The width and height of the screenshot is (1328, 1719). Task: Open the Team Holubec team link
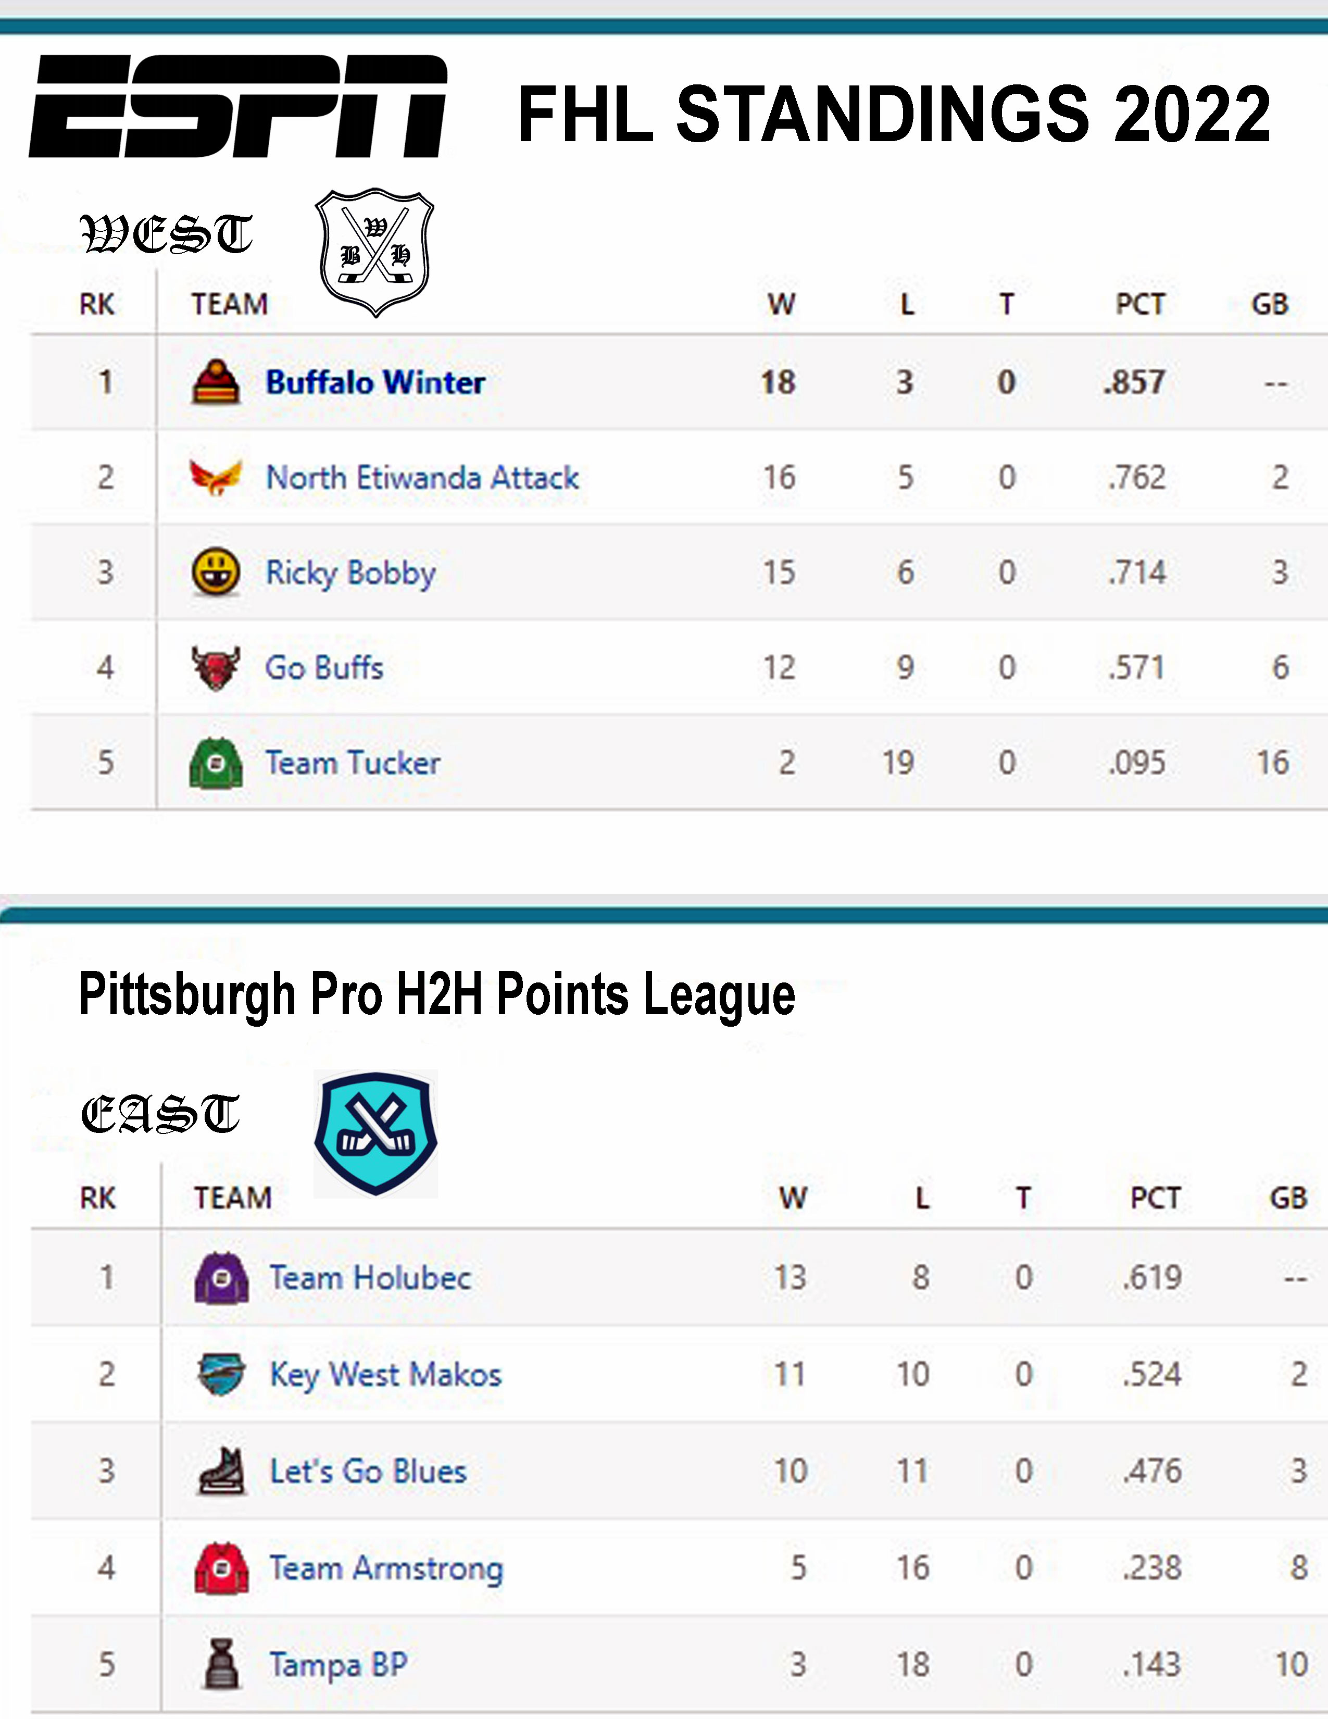[x=371, y=1277]
